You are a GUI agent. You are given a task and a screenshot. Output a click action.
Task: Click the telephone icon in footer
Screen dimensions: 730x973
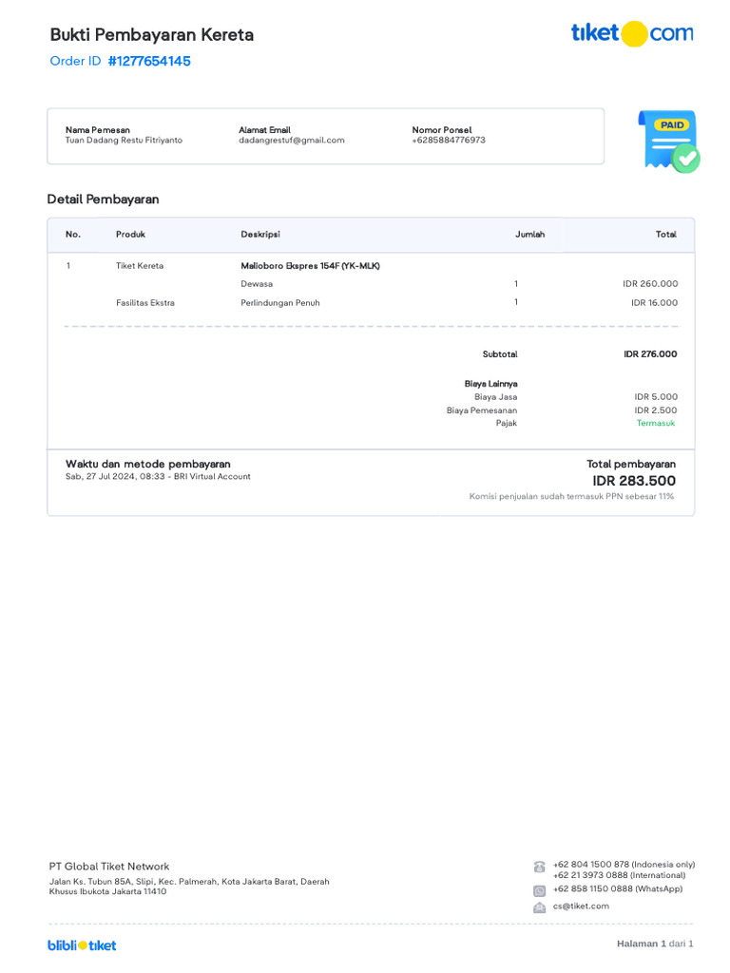pos(540,867)
